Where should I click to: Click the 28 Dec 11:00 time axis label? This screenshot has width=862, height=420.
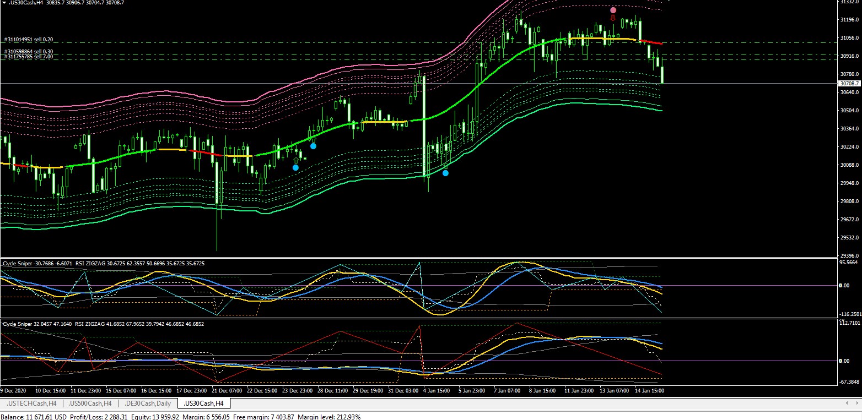(x=332, y=390)
